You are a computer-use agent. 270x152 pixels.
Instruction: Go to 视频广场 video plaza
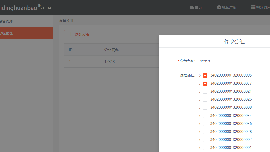tap(226, 7)
